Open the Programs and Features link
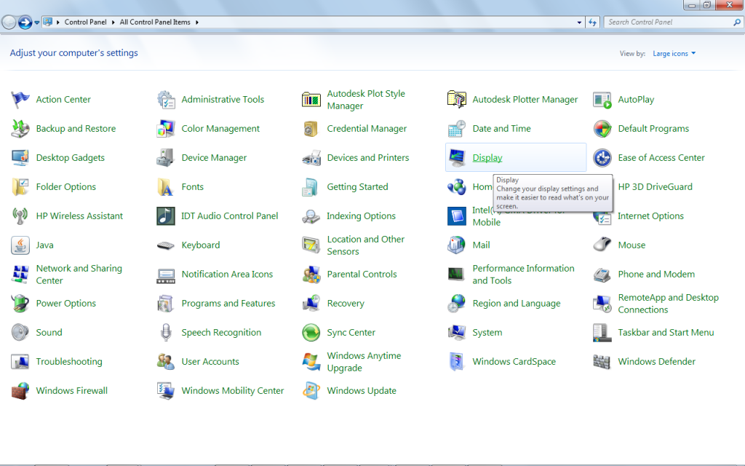Image resolution: width=745 pixels, height=466 pixels. [228, 304]
